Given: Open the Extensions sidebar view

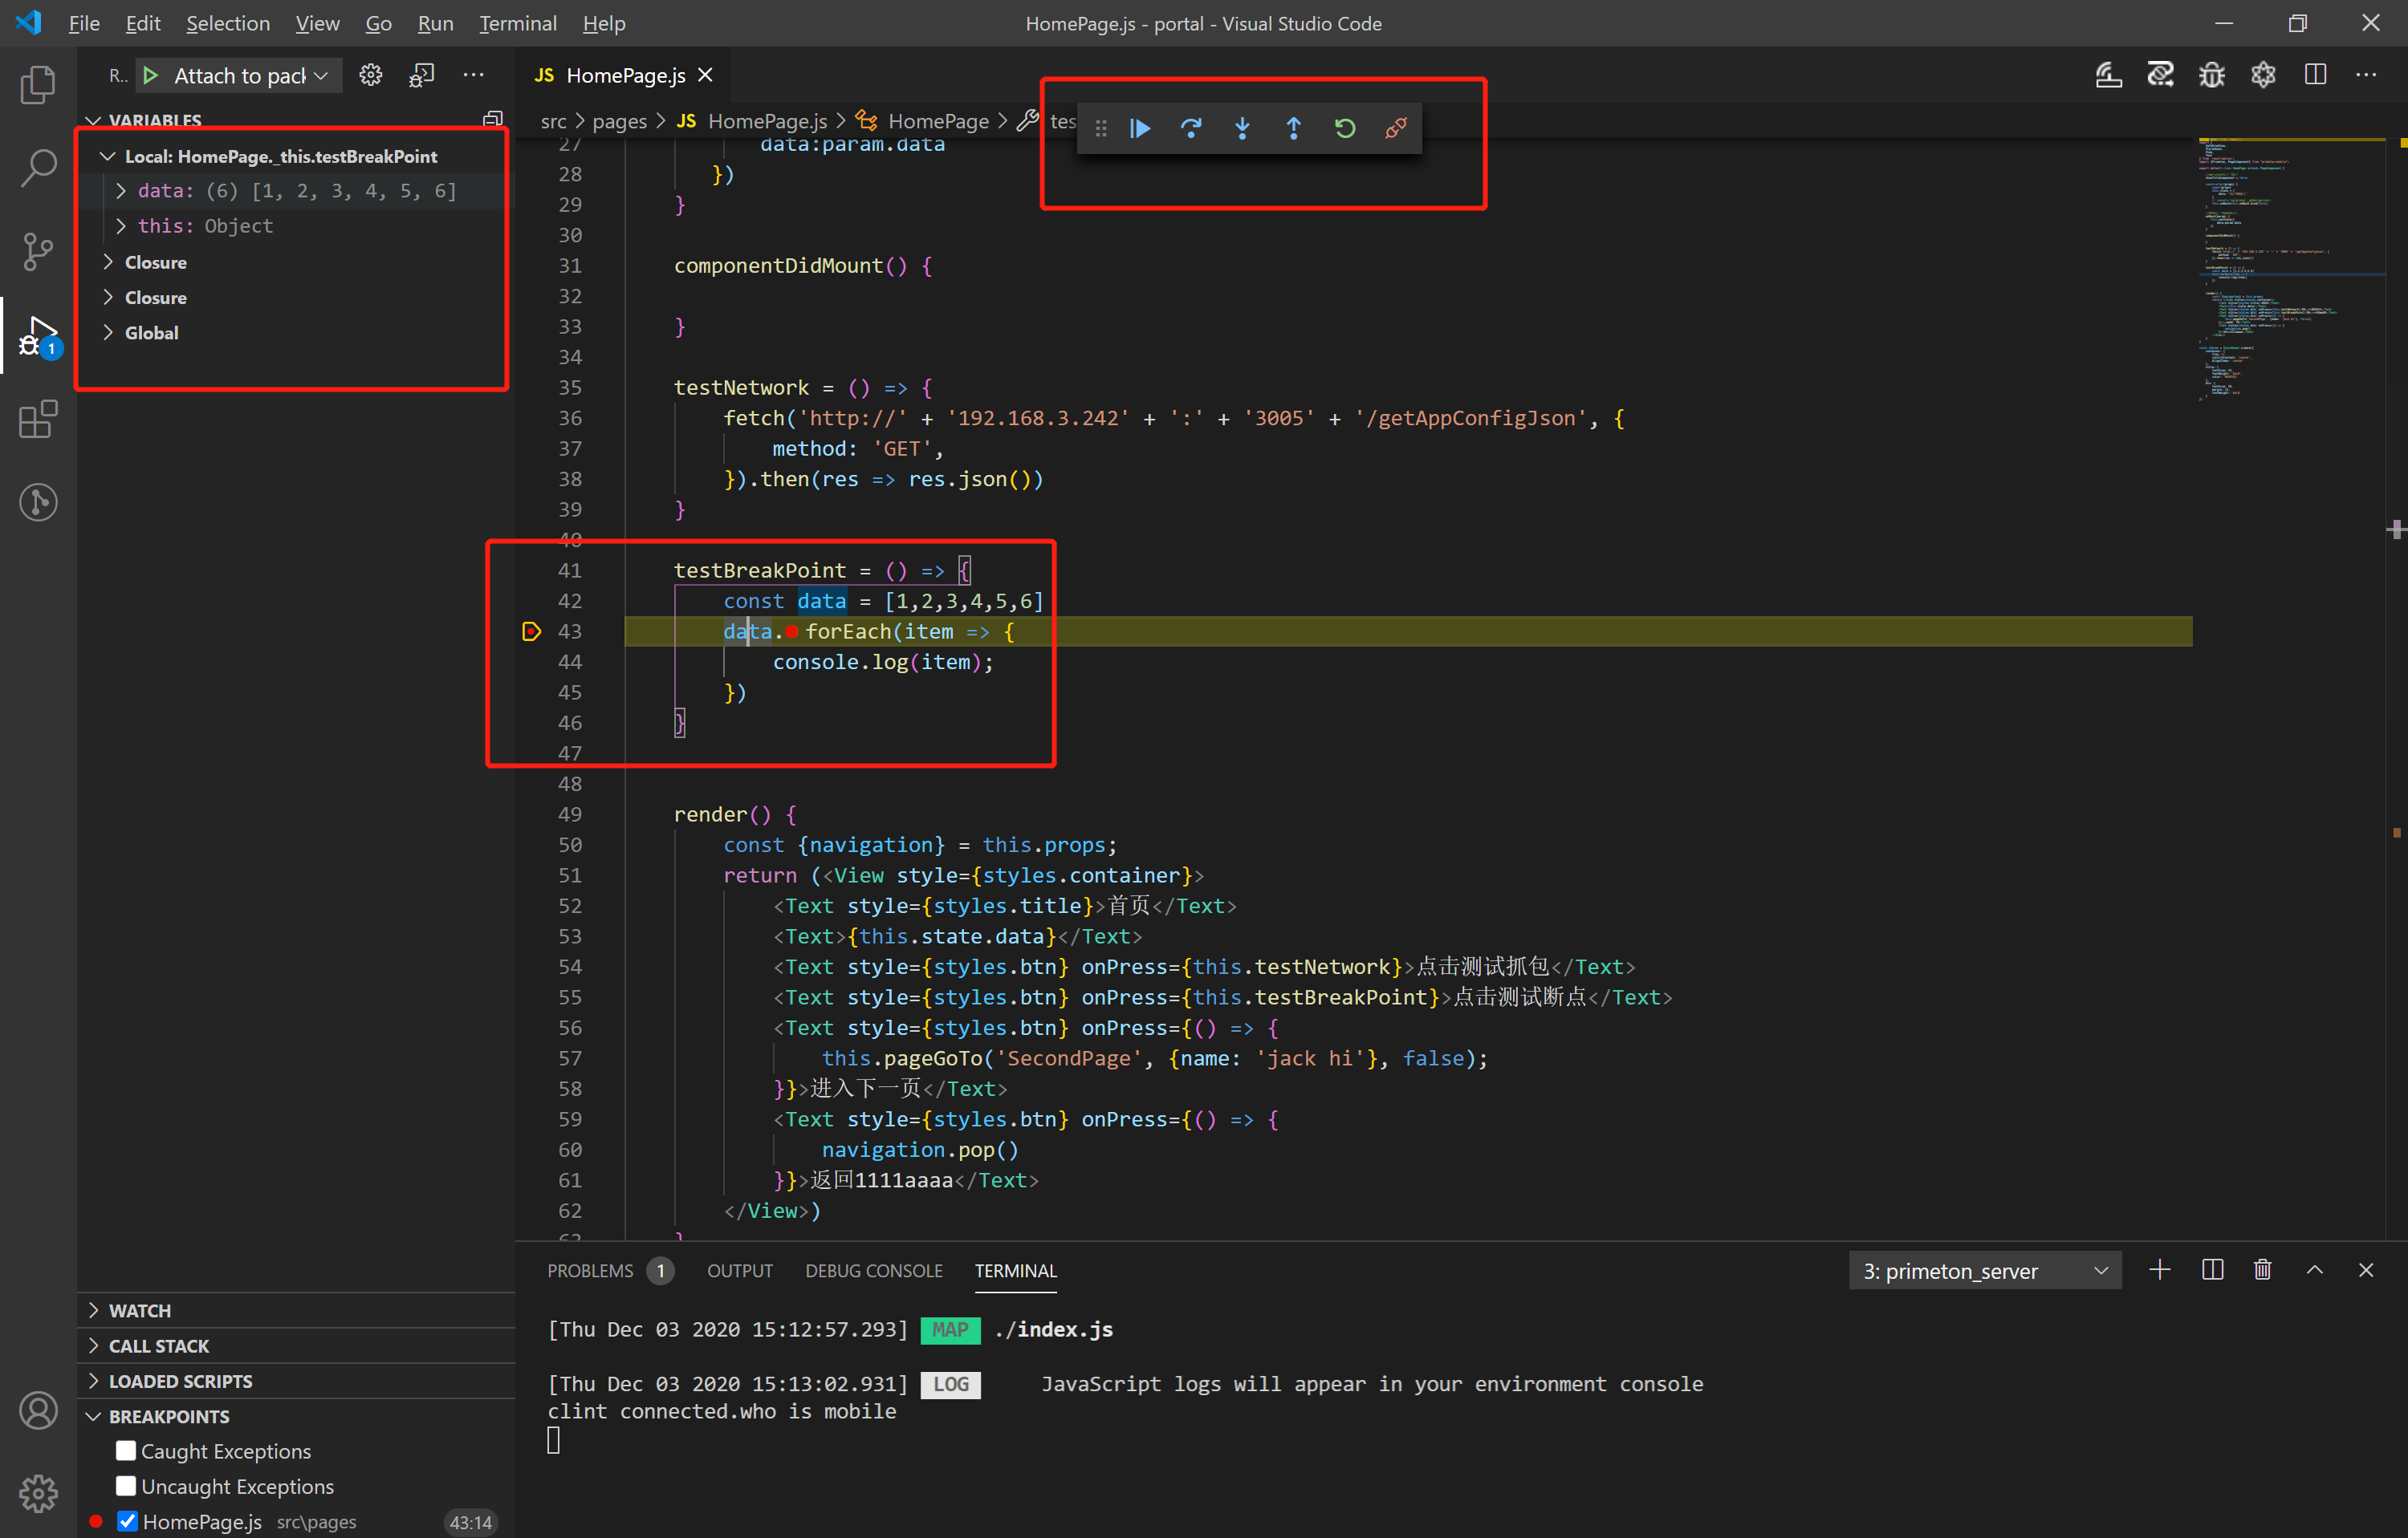Looking at the screenshot, I should (x=38, y=419).
